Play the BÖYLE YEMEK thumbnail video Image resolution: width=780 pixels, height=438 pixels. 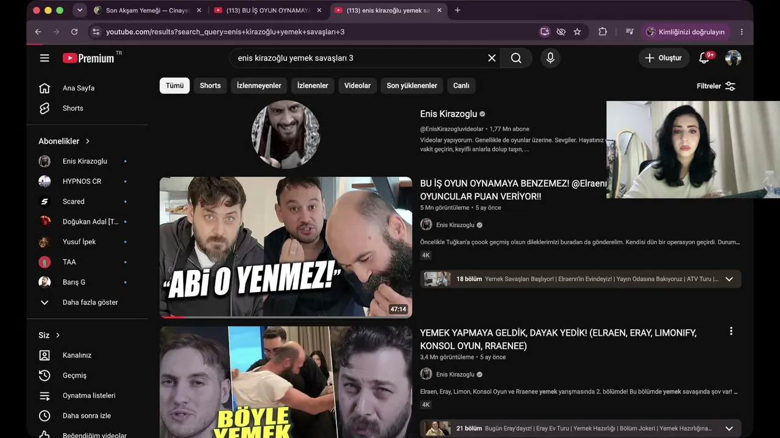(x=286, y=382)
